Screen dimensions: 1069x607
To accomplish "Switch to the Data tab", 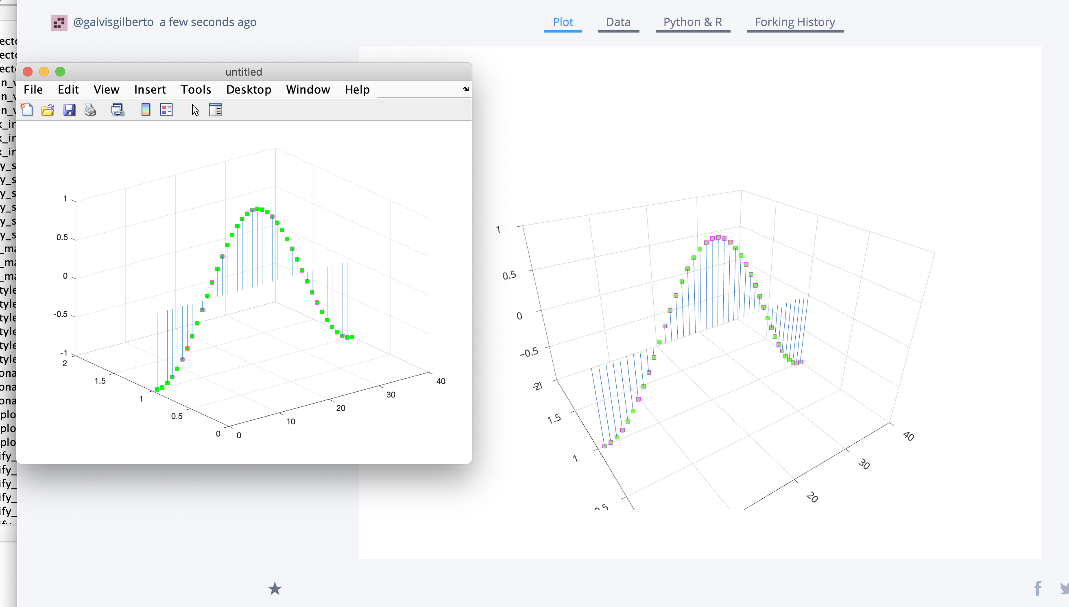I will [618, 22].
